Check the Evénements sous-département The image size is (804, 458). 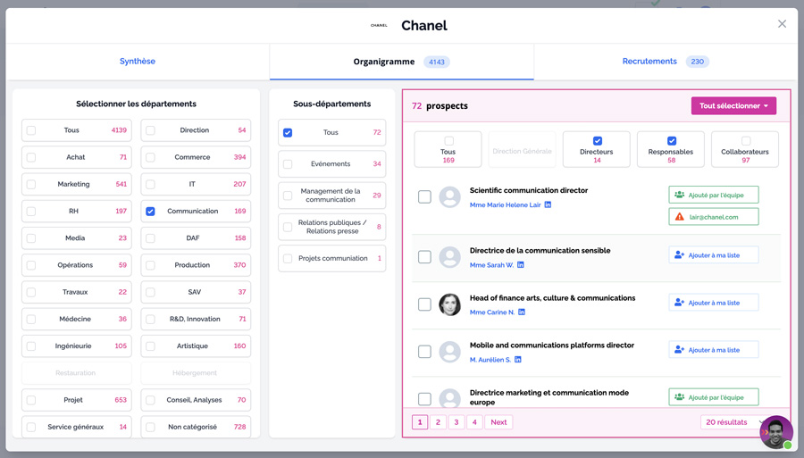click(288, 164)
